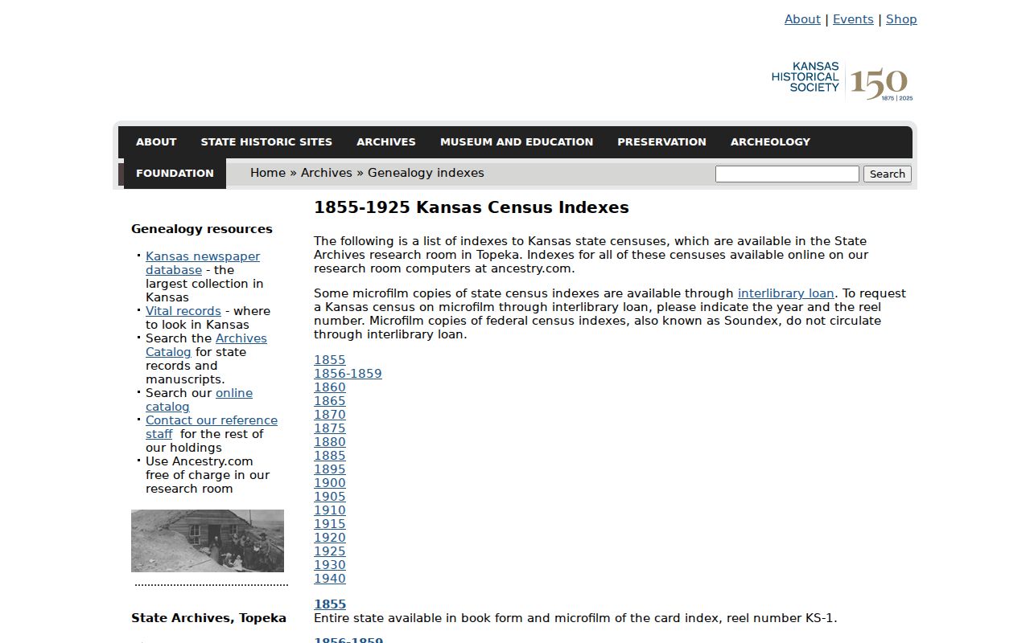Jump to the 1930 census index
The width and height of the screenshot is (1030, 643).
tap(330, 565)
